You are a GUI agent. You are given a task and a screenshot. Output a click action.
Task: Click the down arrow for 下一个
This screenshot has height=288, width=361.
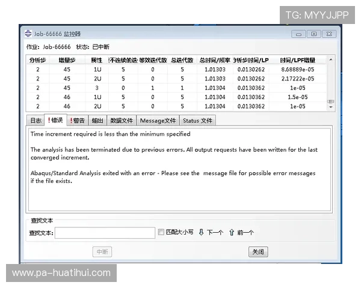click(x=202, y=232)
